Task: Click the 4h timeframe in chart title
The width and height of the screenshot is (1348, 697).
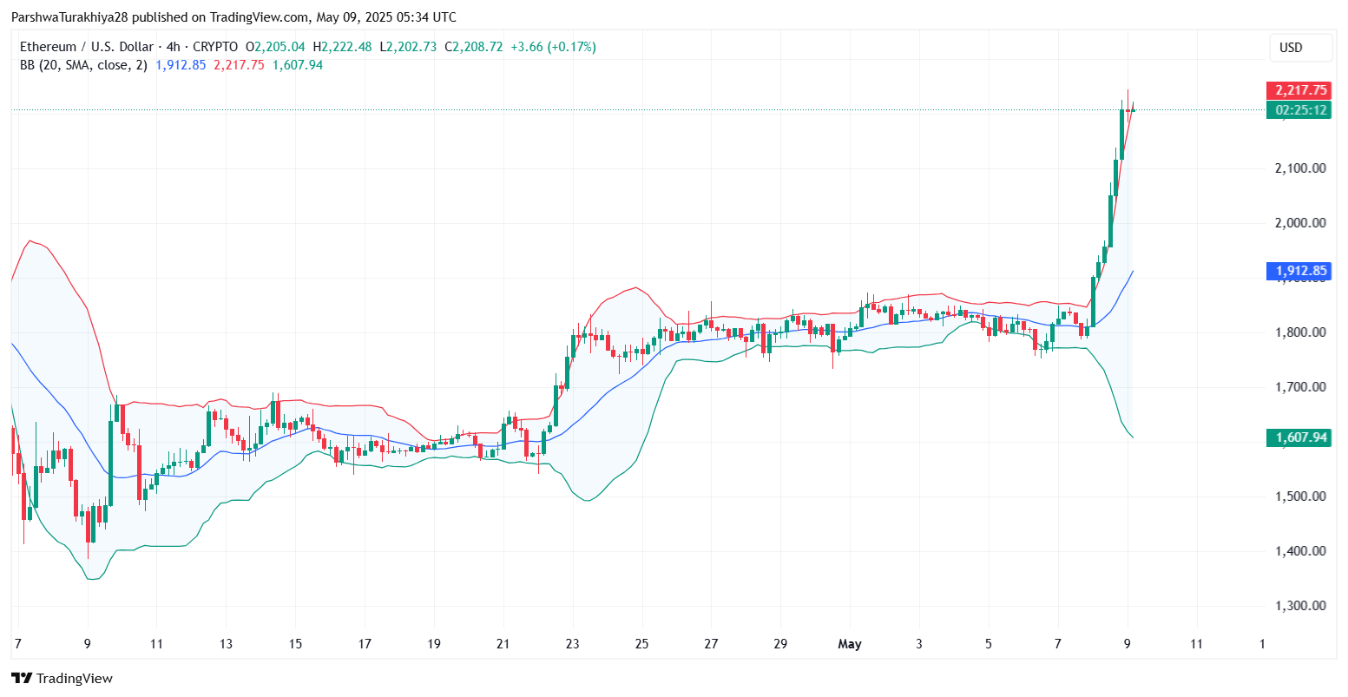Action: [175, 47]
